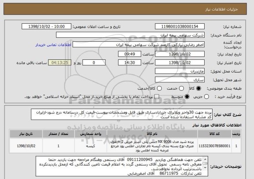The height and width of the screenshot is (179, 254).
Task: Click the شرح کلی نیاز description box
Action: click(x=122, y=114)
